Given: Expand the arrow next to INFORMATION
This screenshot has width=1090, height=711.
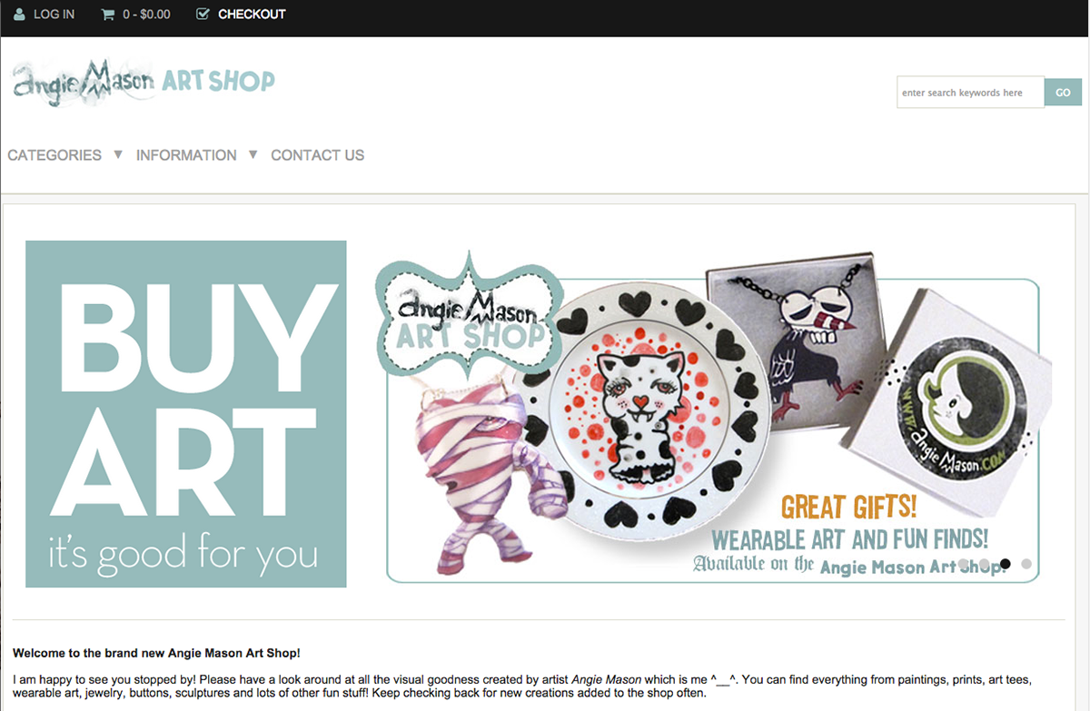Looking at the screenshot, I should click(x=253, y=154).
